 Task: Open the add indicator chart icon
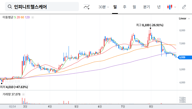(x=86, y=7)
